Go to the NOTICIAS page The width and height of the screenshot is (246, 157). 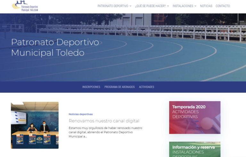tap(206, 6)
